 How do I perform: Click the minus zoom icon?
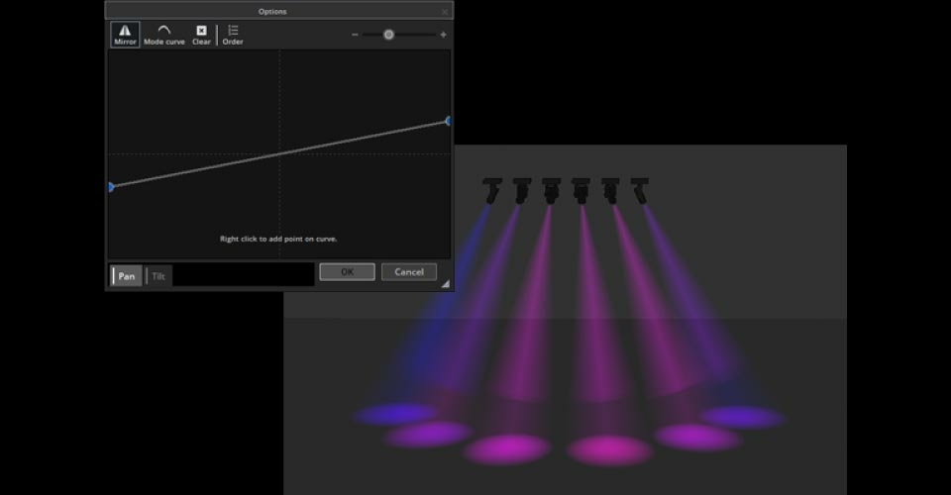click(x=355, y=35)
